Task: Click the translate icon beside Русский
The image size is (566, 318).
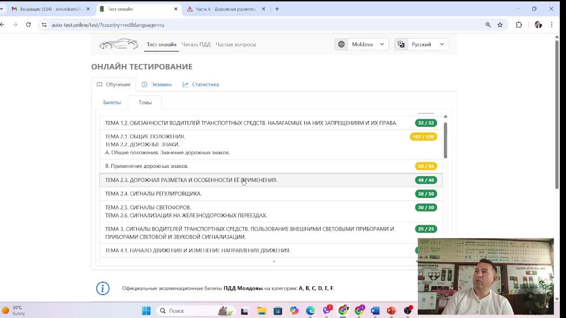Action: pos(401,44)
